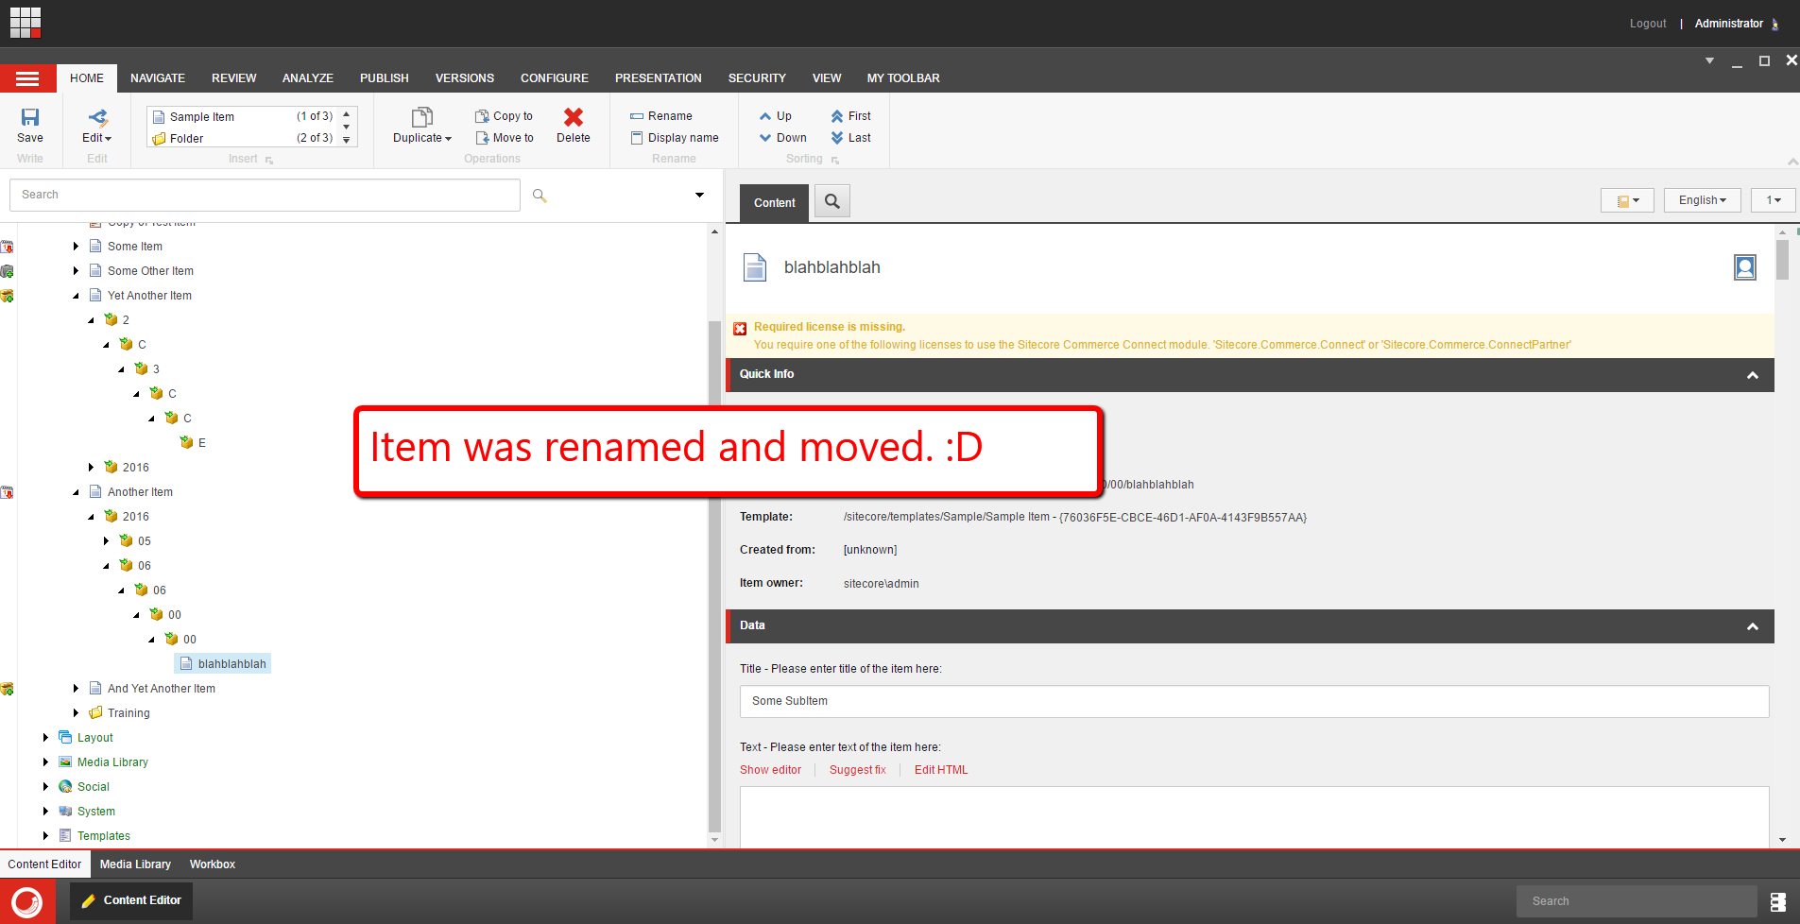Click the red Delete icon
This screenshot has width=1800, height=924.
[x=573, y=117]
